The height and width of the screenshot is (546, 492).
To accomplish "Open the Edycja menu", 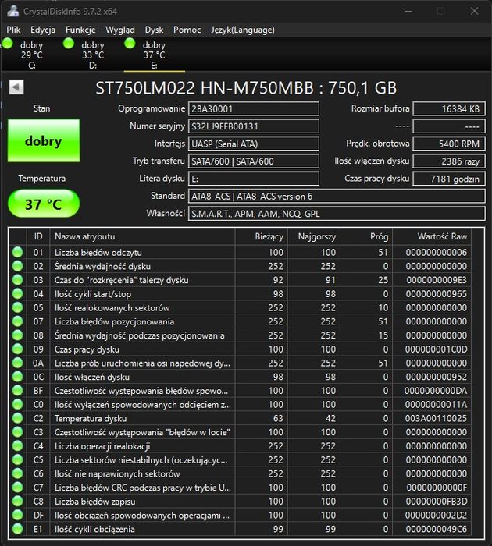I will pos(43,30).
